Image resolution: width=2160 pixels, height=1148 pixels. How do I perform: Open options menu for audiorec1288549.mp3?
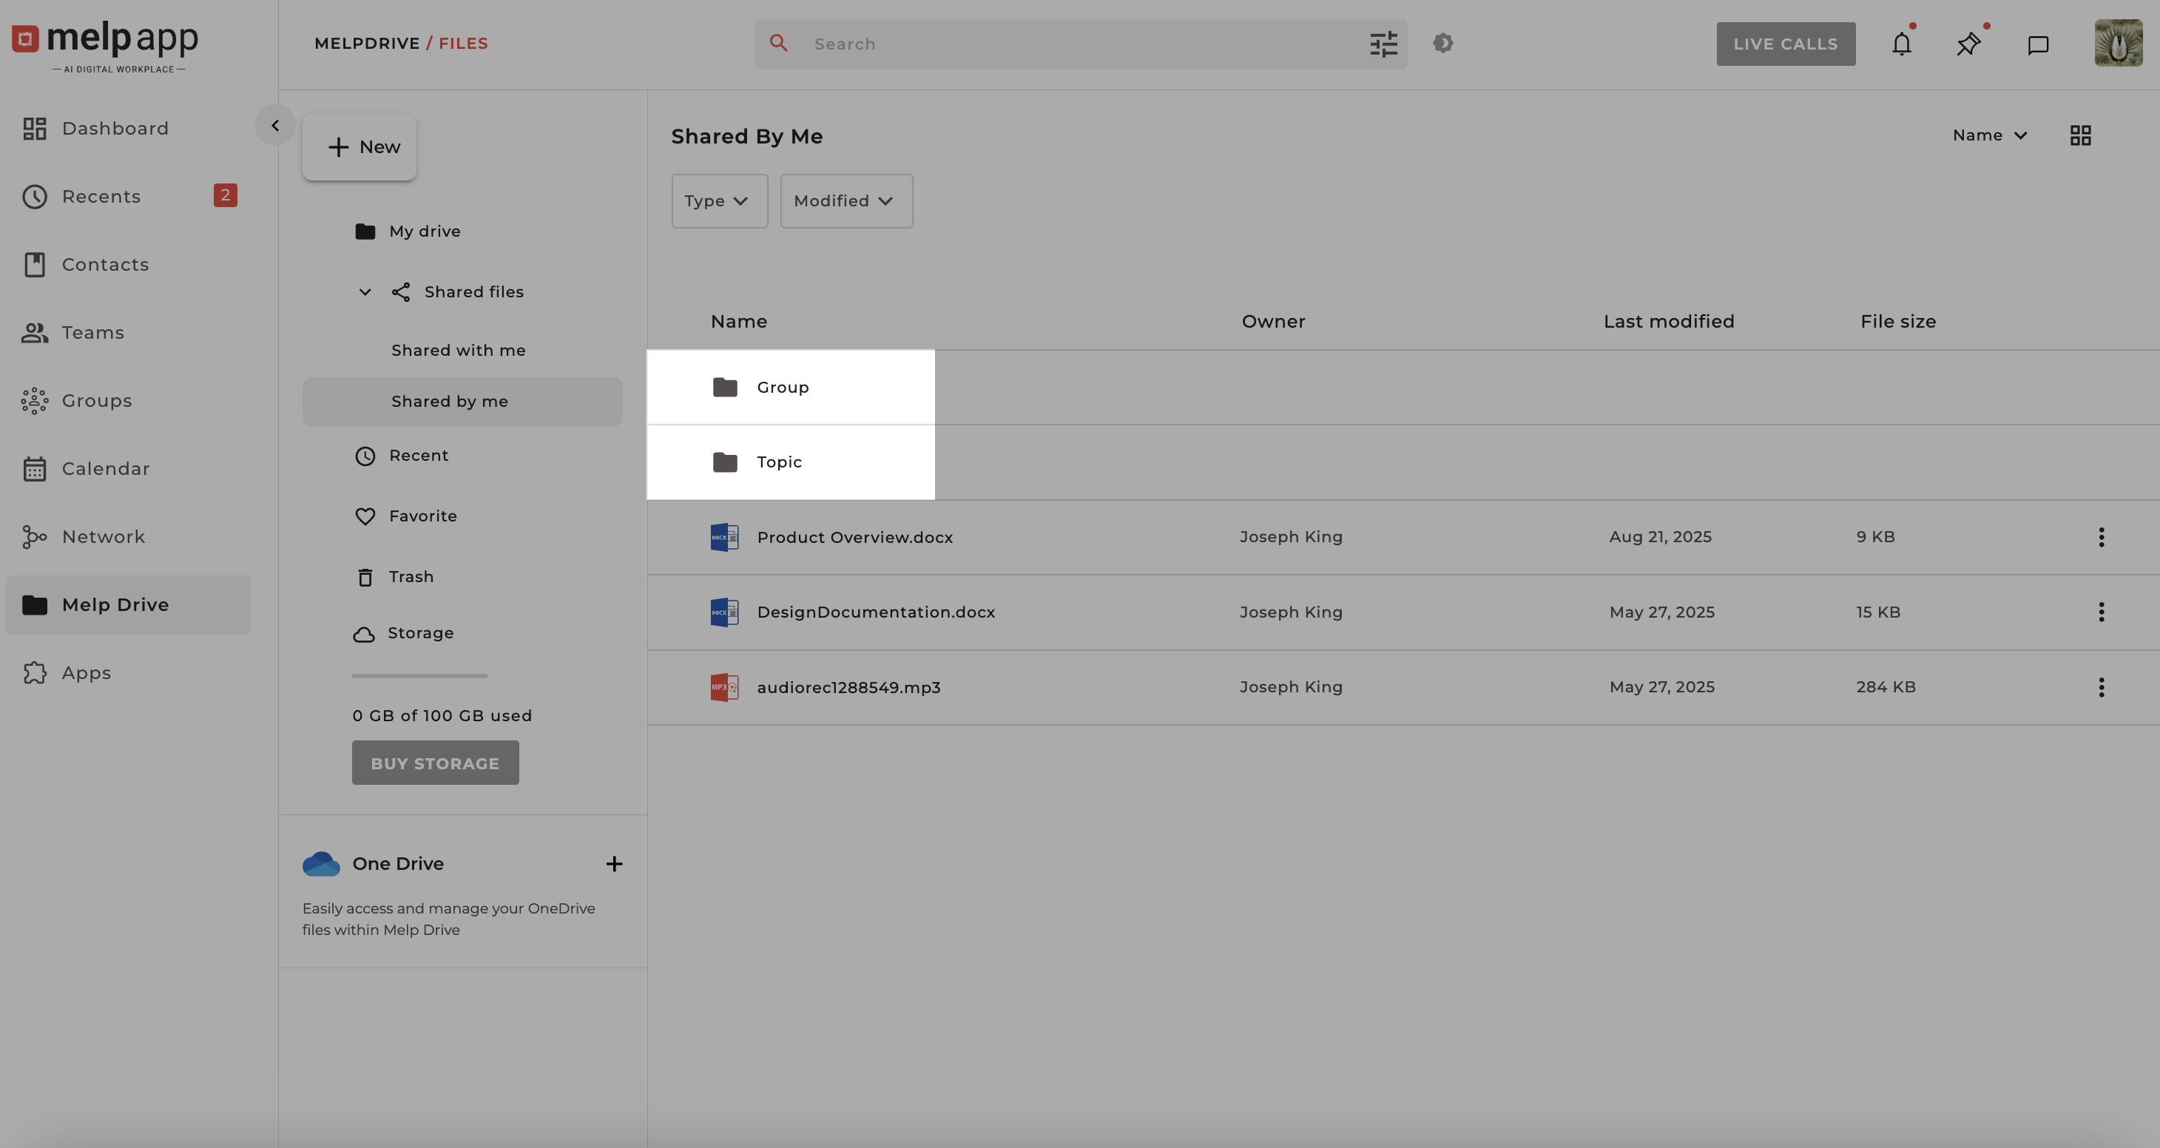click(2101, 688)
